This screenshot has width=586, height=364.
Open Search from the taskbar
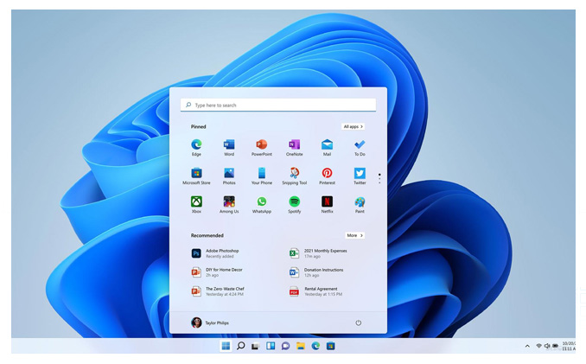[240, 346]
